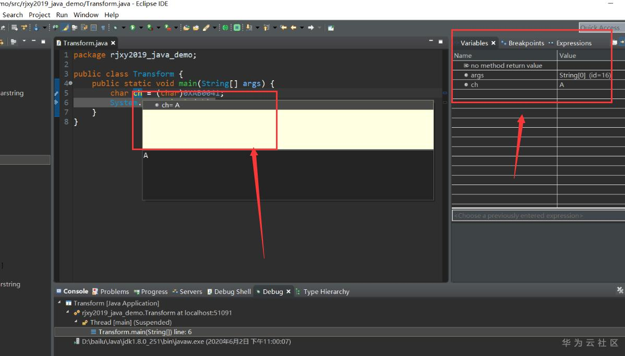Image resolution: width=625 pixels, height=356 pixels.
Task: Open the Next Annotation dropdown arrow
Action: [258, 28]
